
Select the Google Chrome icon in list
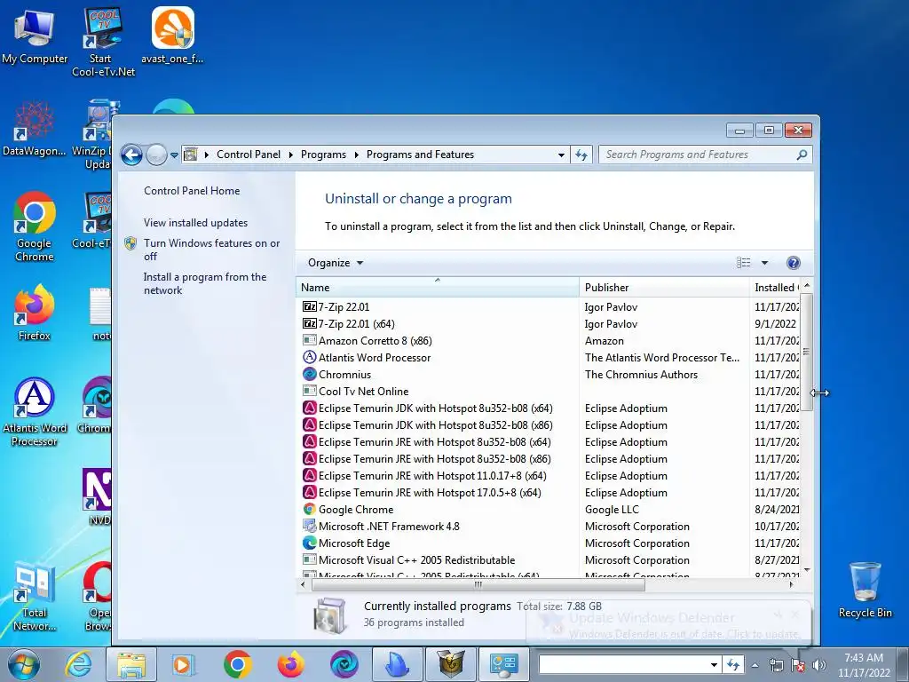pyautogui.click(x=310, y=509)
